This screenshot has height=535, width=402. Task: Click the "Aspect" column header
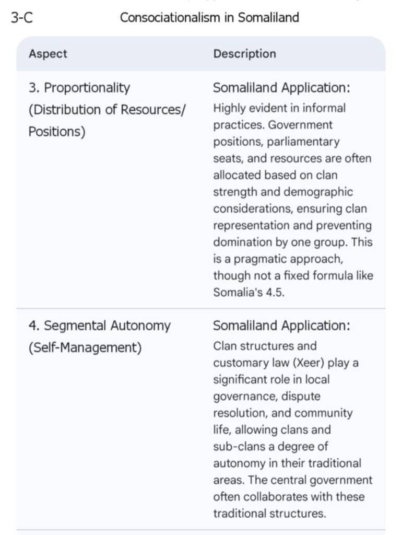coord(48,54)
